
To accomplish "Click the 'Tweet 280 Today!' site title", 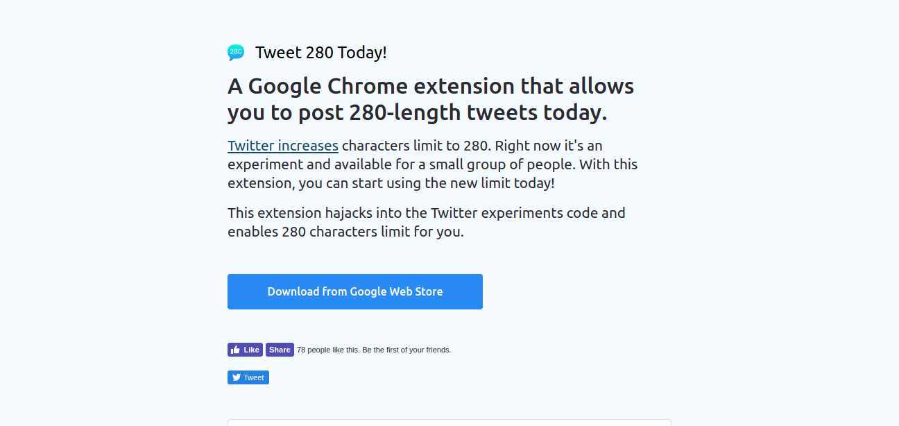I will click(x=321, y=53).
